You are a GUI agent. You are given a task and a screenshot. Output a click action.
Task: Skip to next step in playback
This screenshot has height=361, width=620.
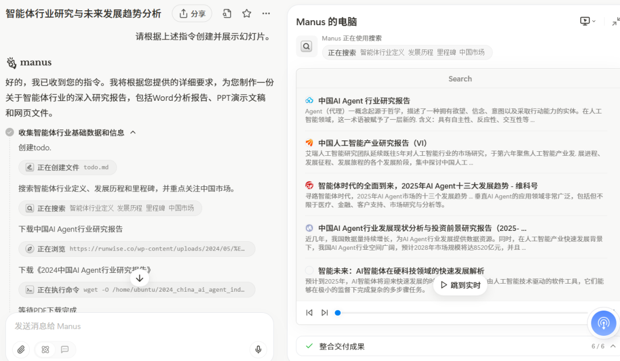[x=324, y=312]
